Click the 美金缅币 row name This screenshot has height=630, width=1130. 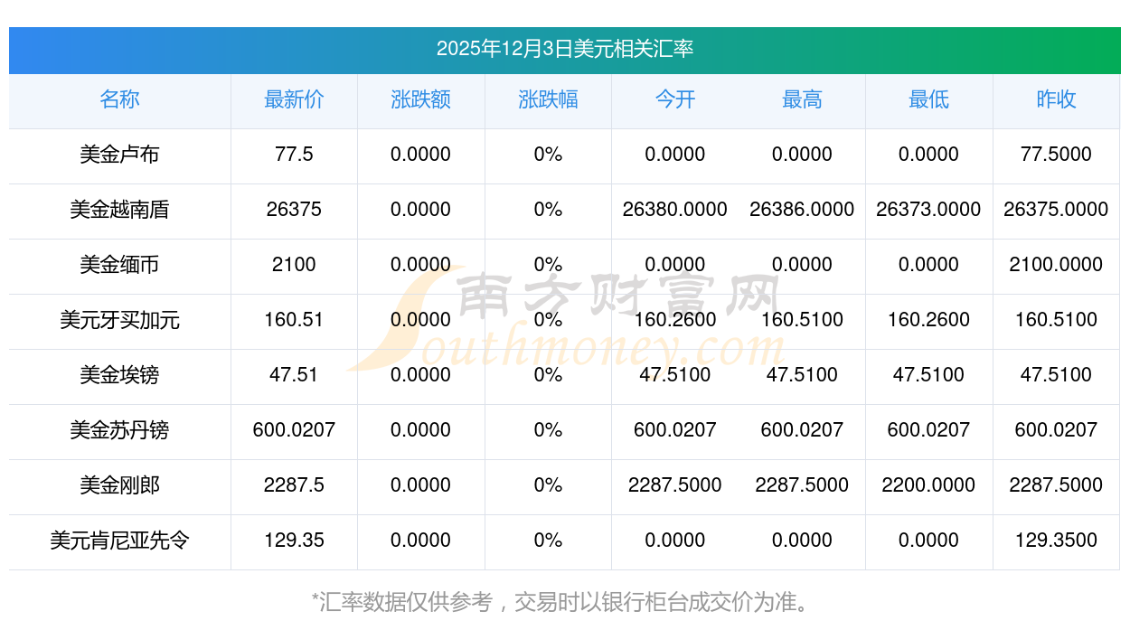click(119, 265)
